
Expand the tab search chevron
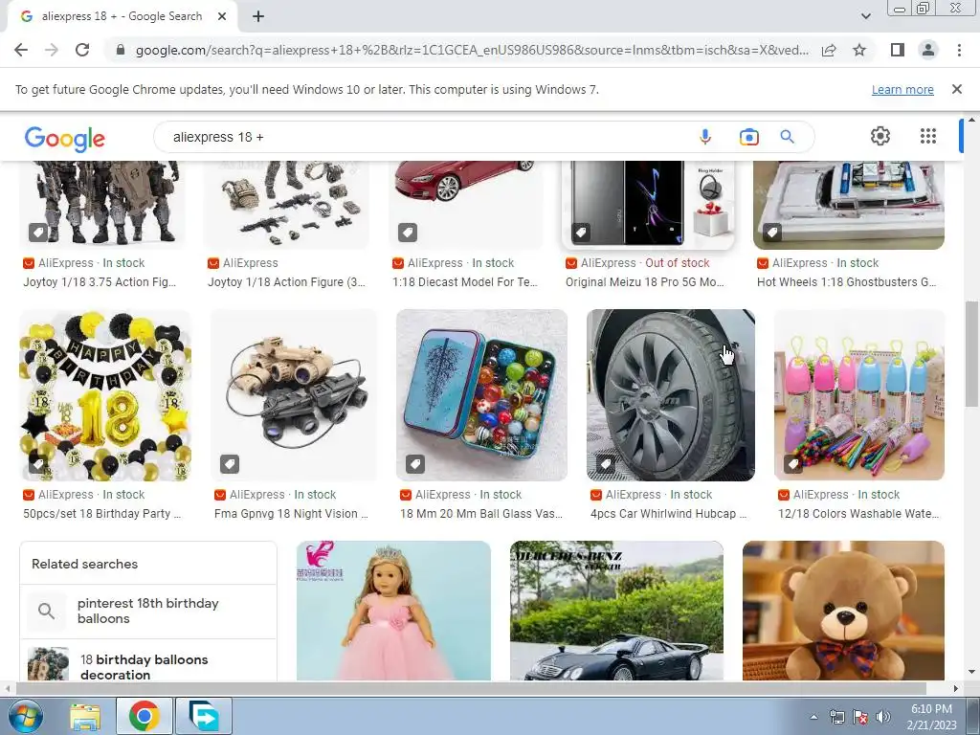point(865,16)
